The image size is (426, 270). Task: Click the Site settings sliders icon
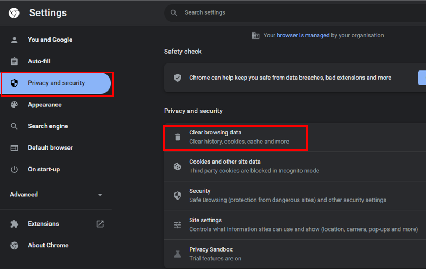(177, 225)
